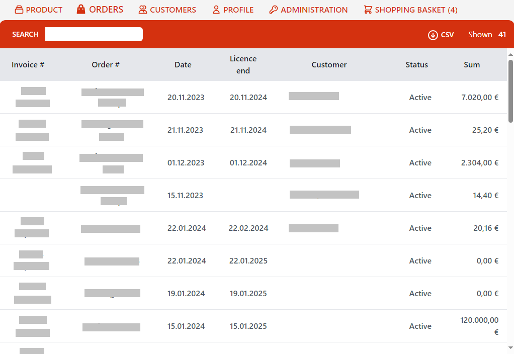Sort by Status column header
Image resolution: width=514 pixels, height=354 pixels.
(x=416, y=64)
